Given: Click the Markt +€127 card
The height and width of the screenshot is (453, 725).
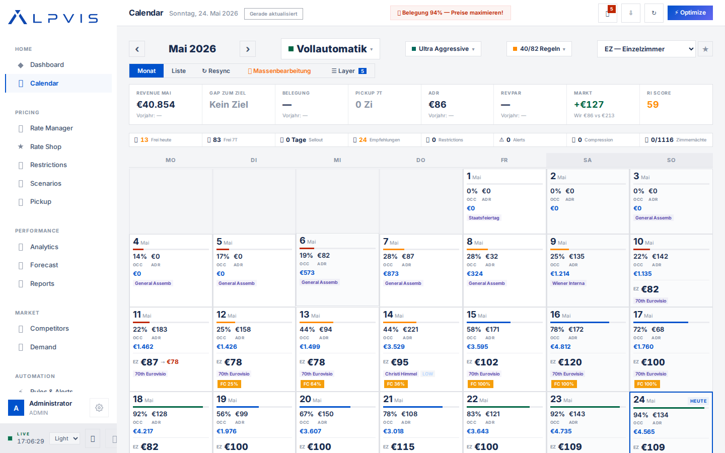Looking at the screenshot, I should (x=603, y=104).
